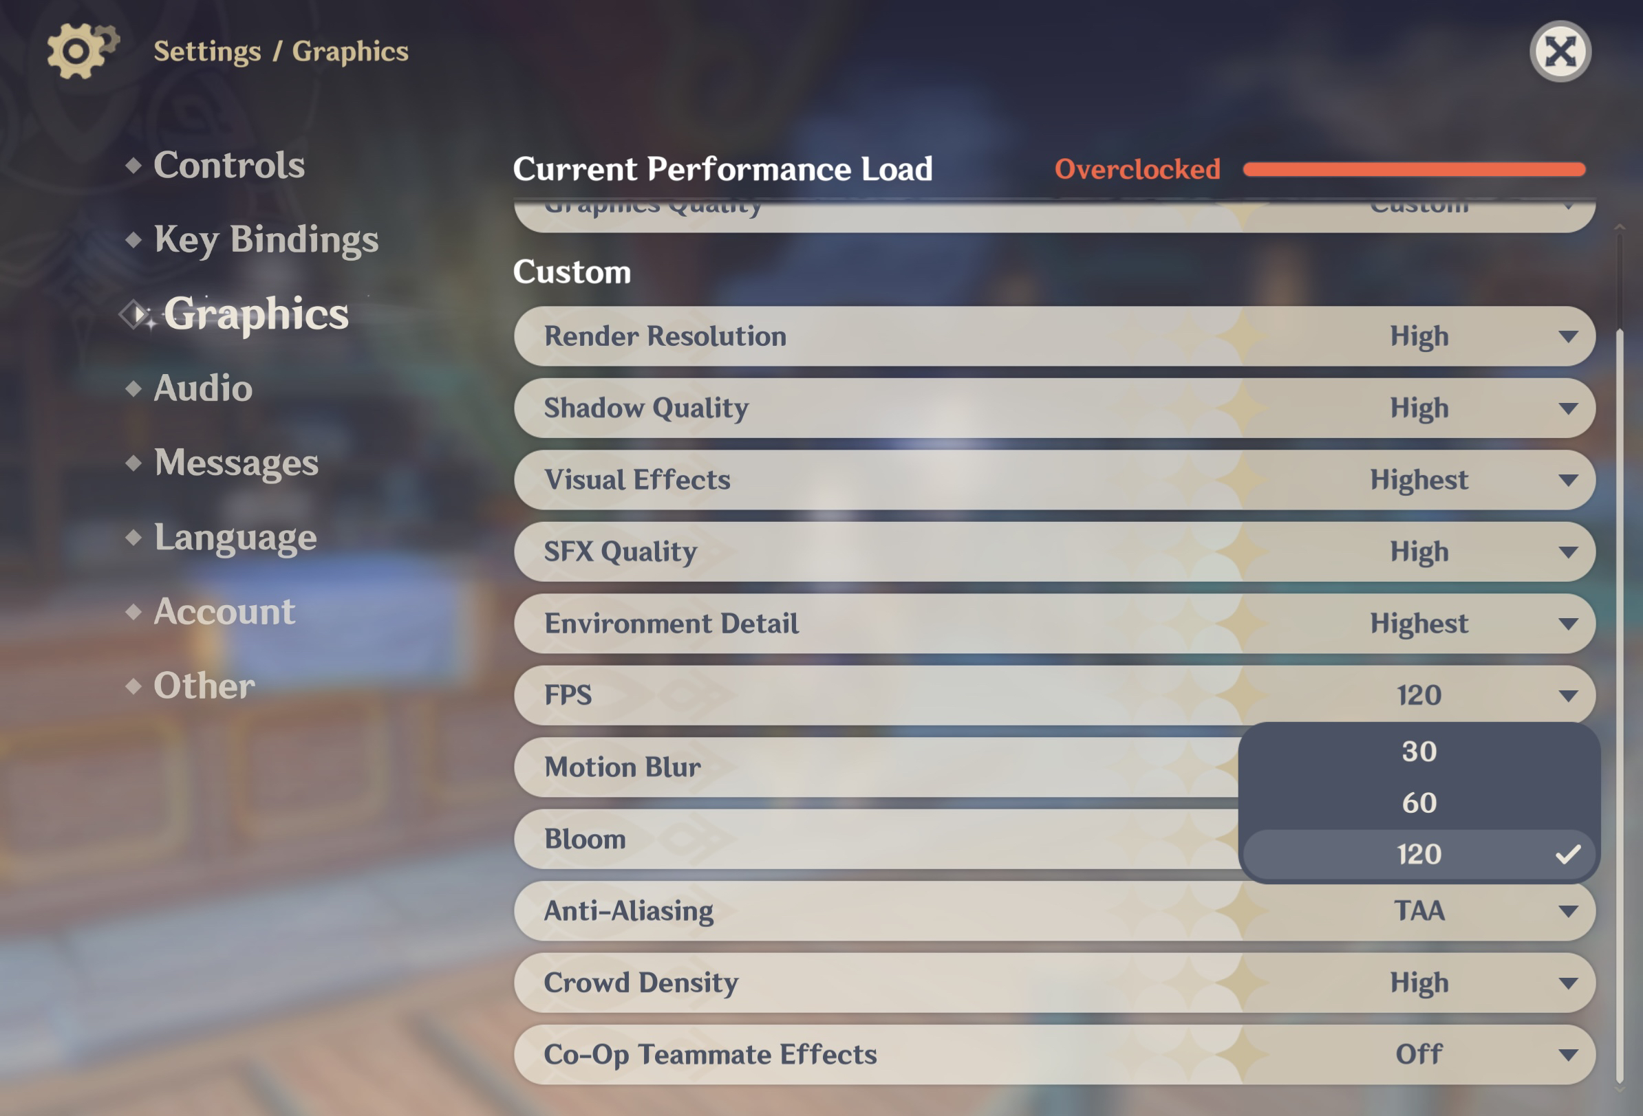
Task: Close the Settings panel
Action: tap(1562, 50)
